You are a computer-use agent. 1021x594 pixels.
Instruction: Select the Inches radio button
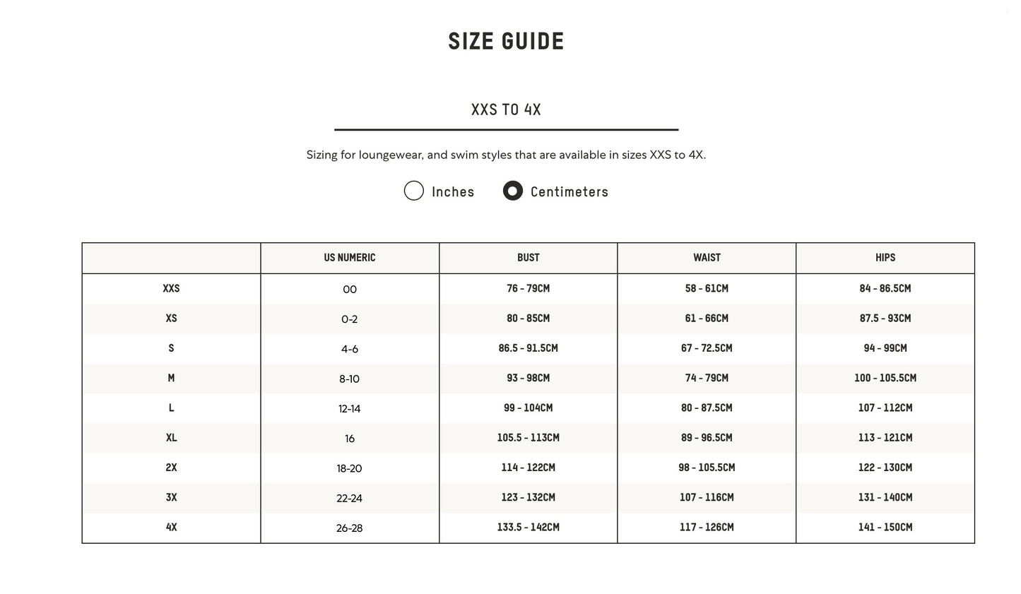(x=413, y=191)
